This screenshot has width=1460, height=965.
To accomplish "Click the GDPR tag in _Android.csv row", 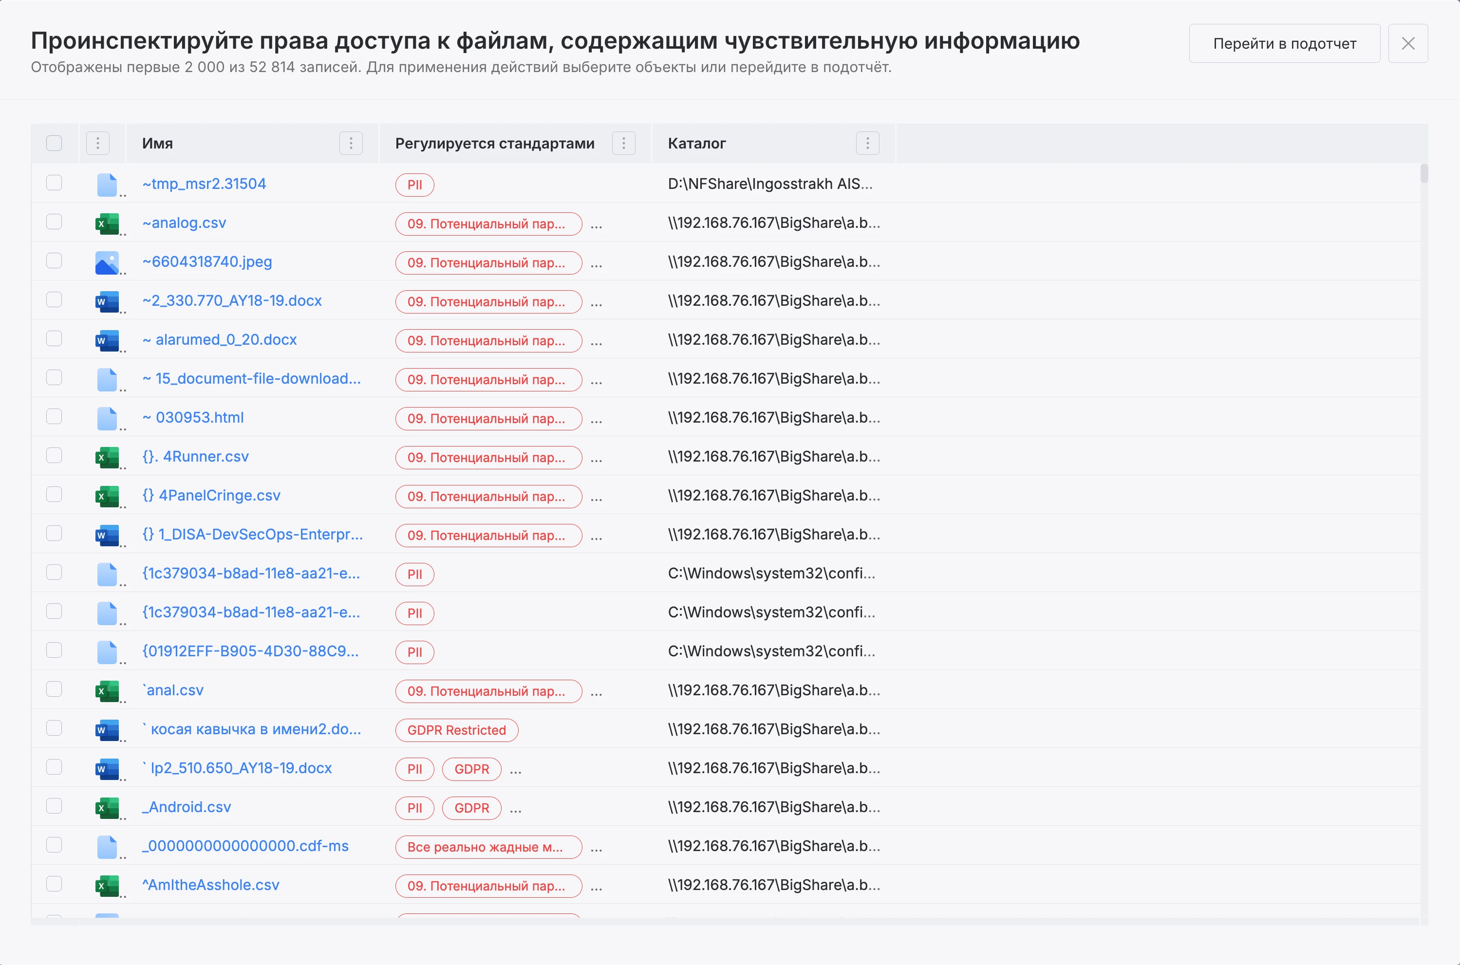I will coord(471,808).
